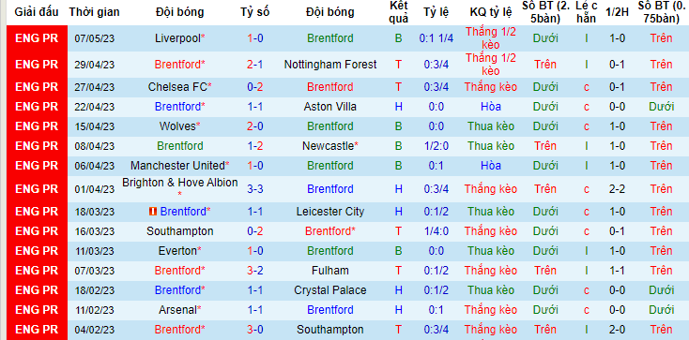Viewport: 689px width, 340px height.
Task: Click the Kết quả column header
Action: [399, 12]
